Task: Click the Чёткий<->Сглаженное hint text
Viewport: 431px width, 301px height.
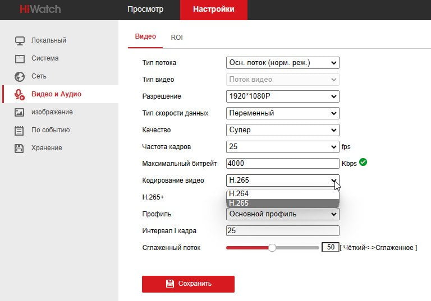Action: click(x=378, y=248)
